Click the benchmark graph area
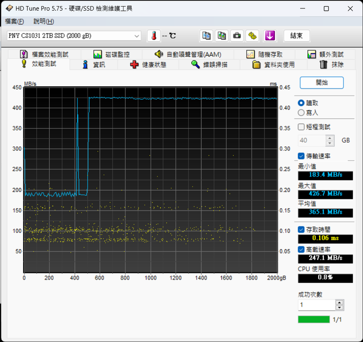 click(x=151, y=180)
